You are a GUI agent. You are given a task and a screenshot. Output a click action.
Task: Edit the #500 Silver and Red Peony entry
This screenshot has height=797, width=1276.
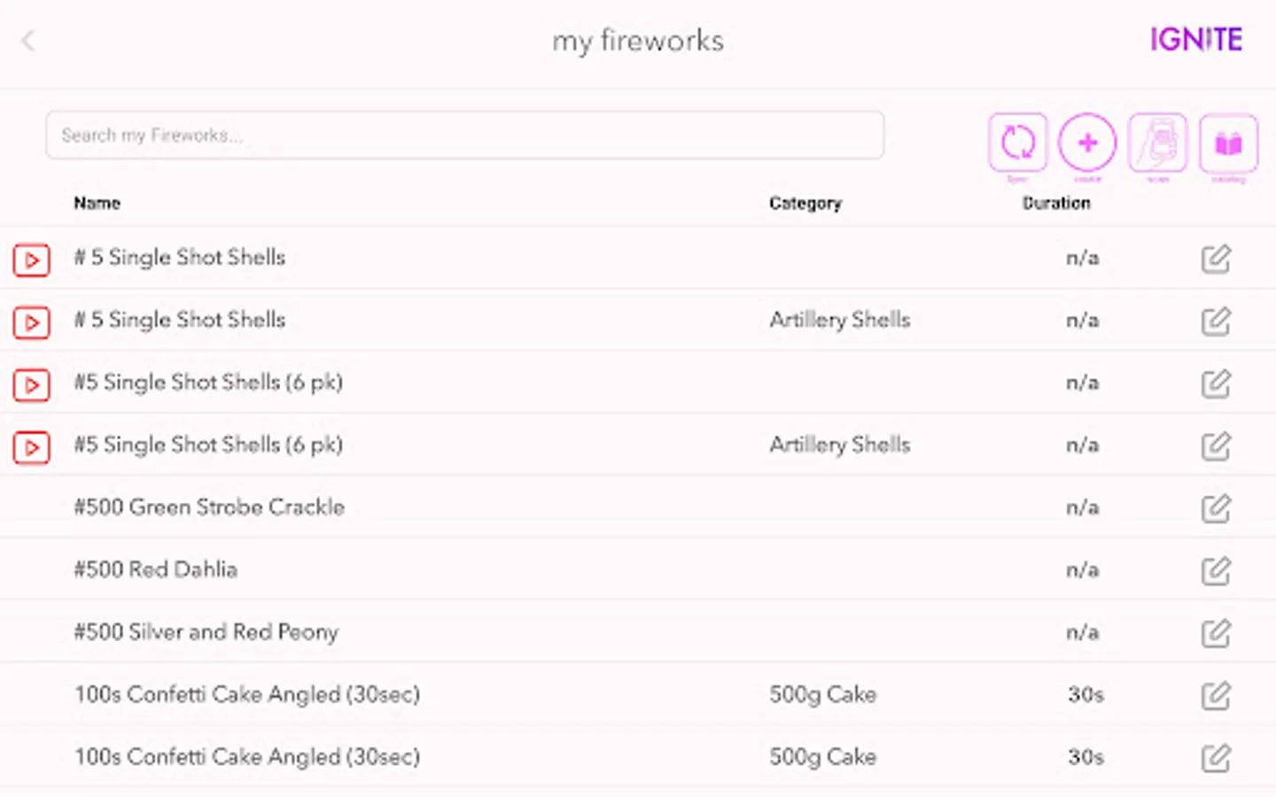1216,633
